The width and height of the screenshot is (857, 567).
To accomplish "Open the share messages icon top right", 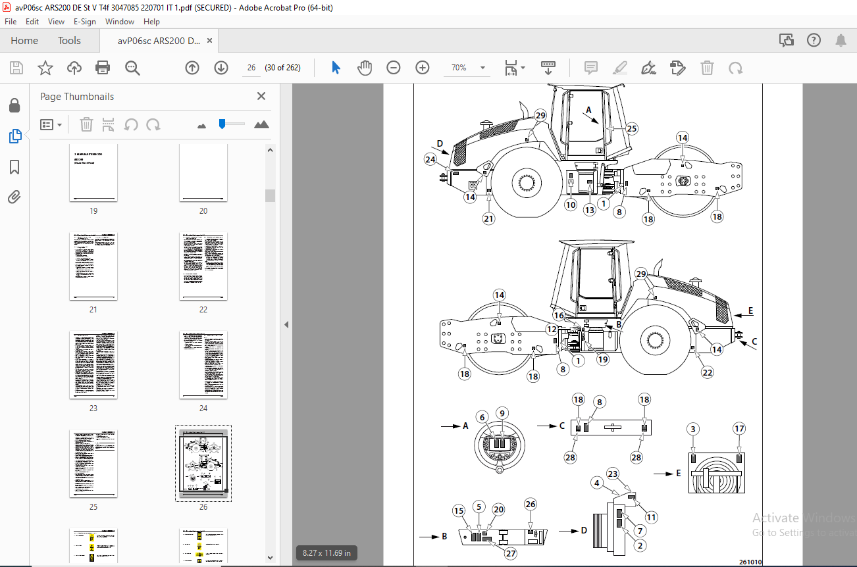I will coord(787,41).
